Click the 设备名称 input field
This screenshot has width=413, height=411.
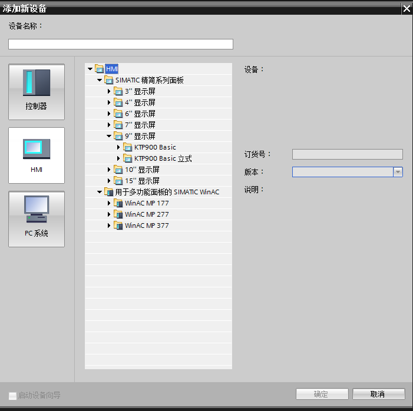click(121, 44)
